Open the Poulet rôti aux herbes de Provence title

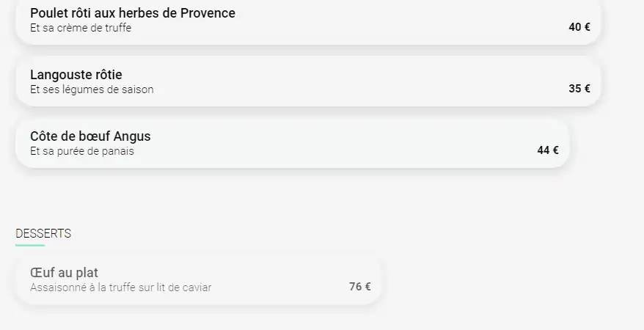tap(133, 13)
